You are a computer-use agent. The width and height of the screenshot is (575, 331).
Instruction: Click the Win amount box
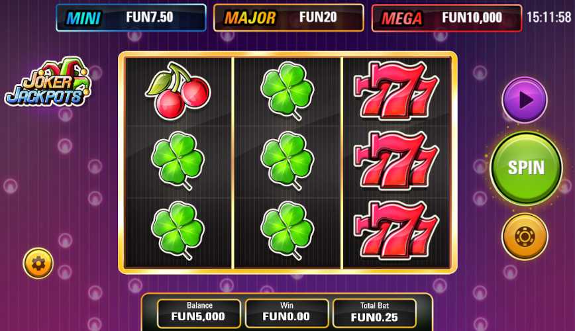[x=287, y=312]
